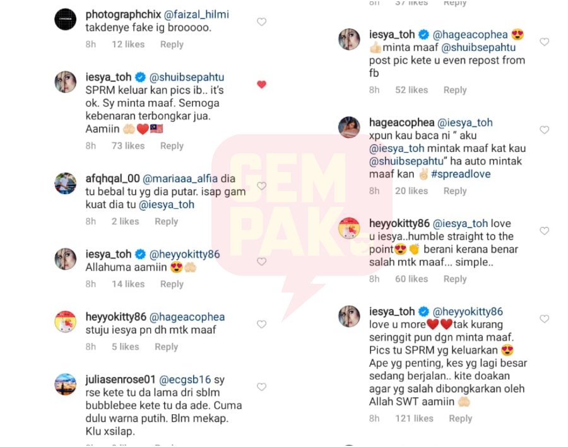This screenshot has width=568, height=447.
Task: View 60 likes on heyyokitty86's comment
Action: point(411,279)
